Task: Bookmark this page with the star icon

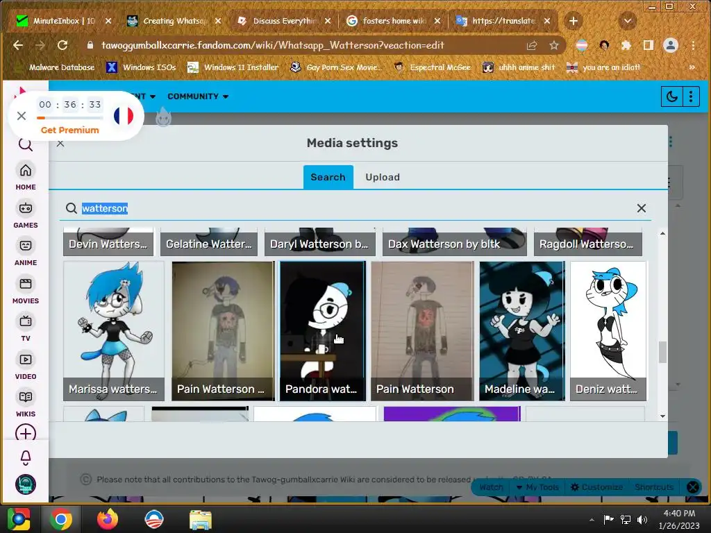Action: click(x=553, y=45)
